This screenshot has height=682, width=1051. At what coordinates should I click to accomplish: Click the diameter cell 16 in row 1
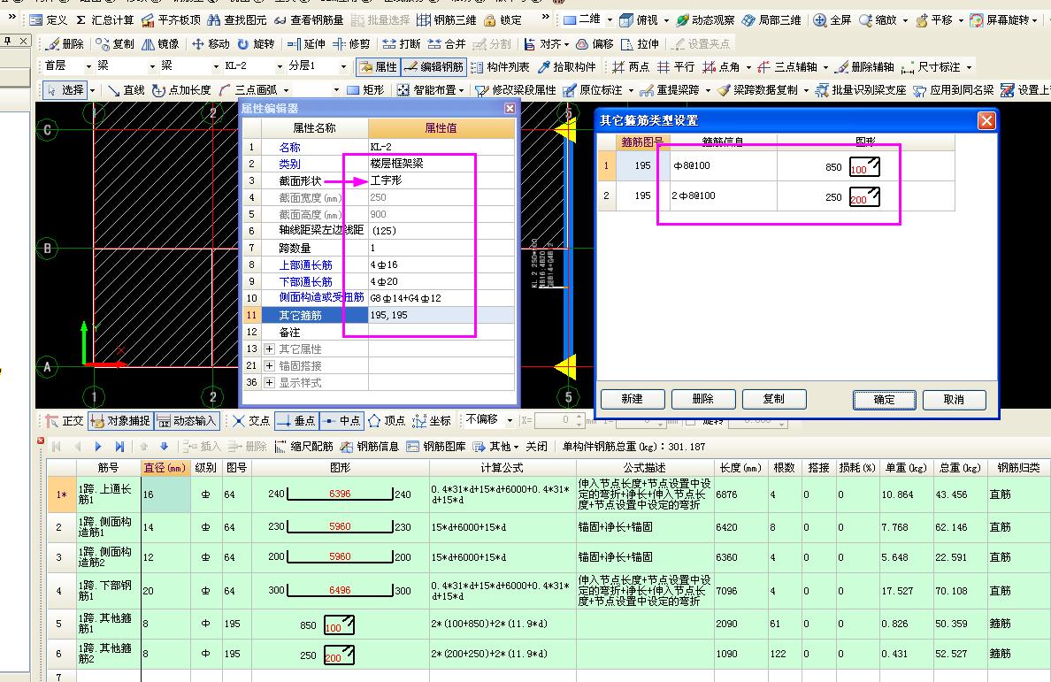coord(165,494)
